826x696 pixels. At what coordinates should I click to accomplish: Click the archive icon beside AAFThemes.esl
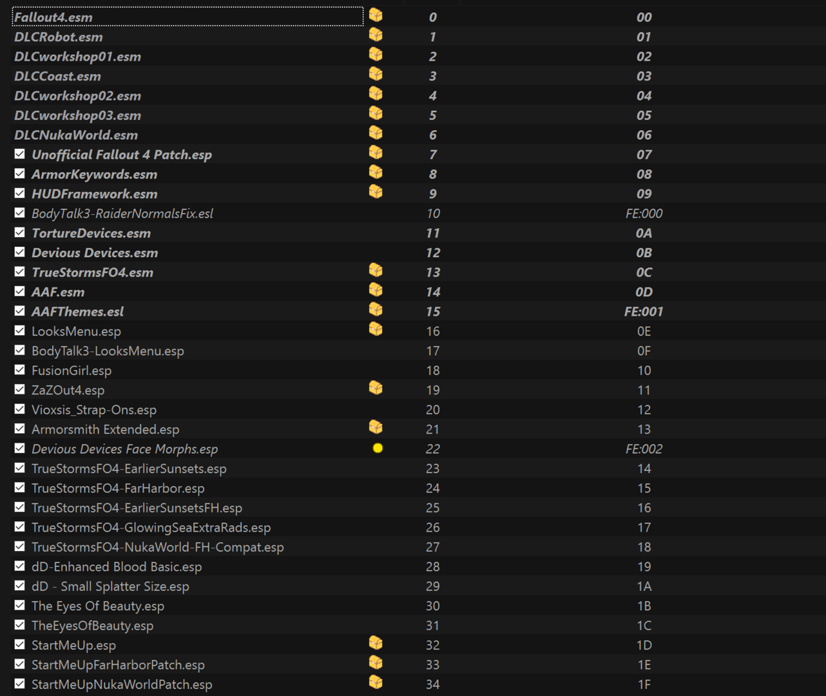(376, 309)
